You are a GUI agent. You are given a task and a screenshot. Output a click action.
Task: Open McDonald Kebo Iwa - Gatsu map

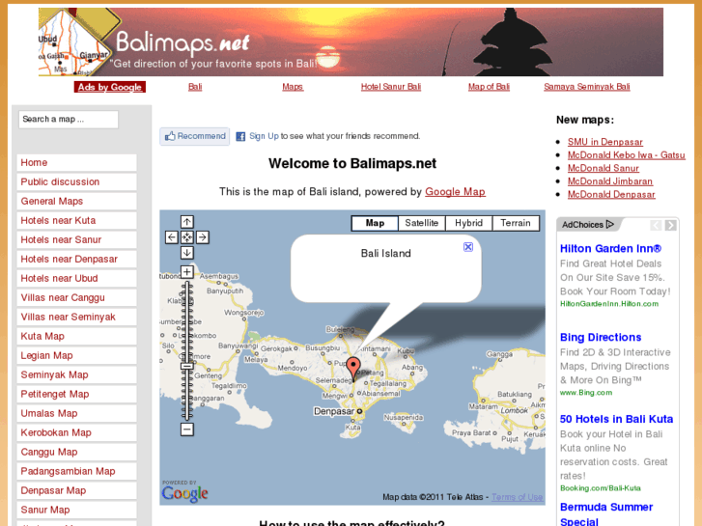[x=626, y=154]
